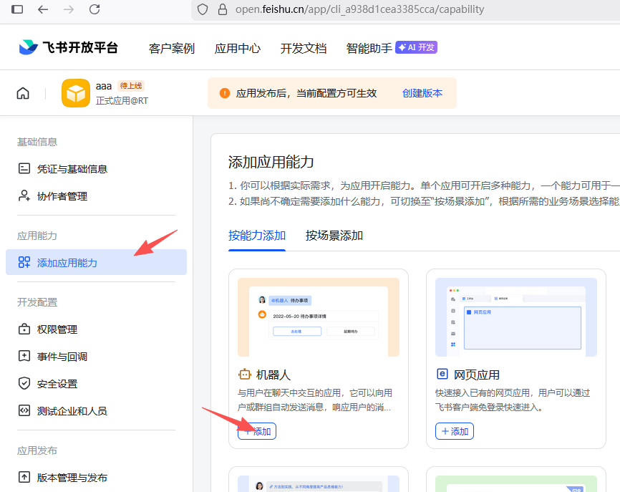The image size is (620, 492).
Task: Click the yellow cube app icon
Action: click(75, 93)
